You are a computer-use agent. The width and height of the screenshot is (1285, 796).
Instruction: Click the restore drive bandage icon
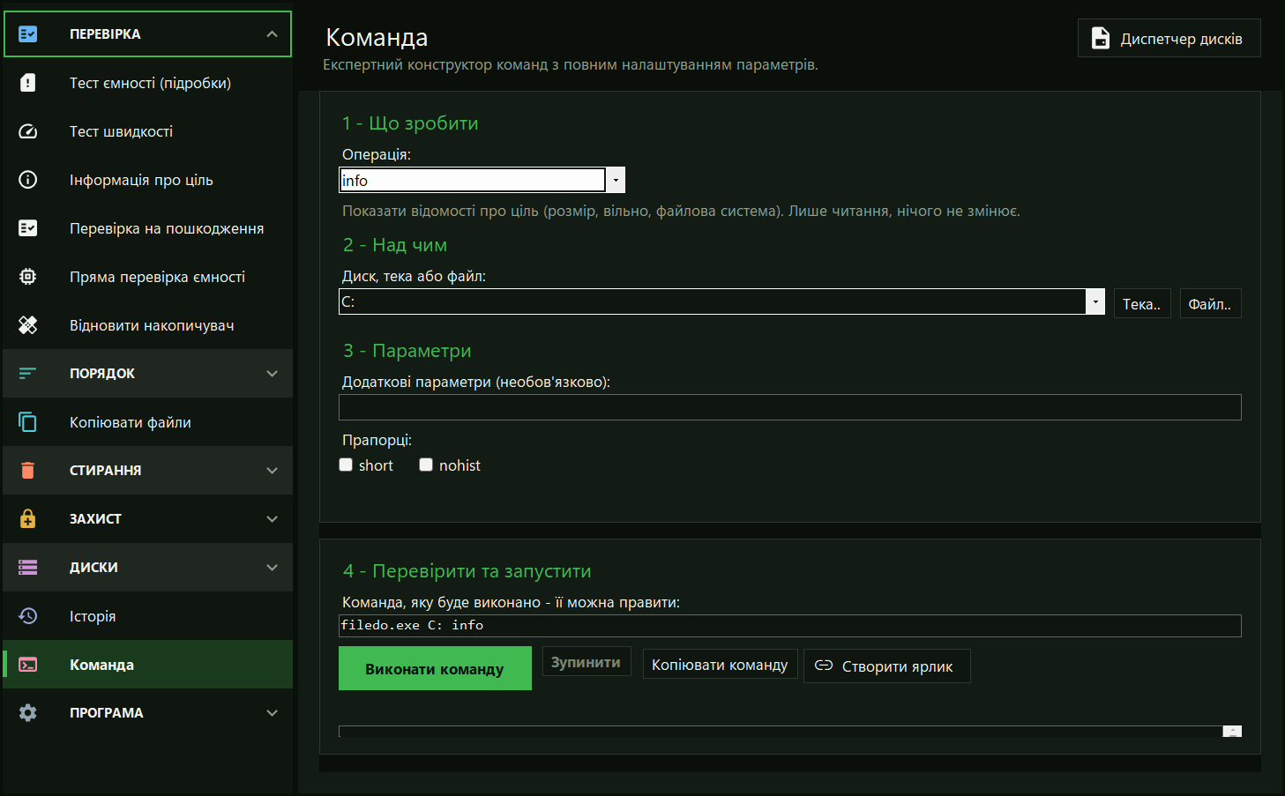[28, 325]
